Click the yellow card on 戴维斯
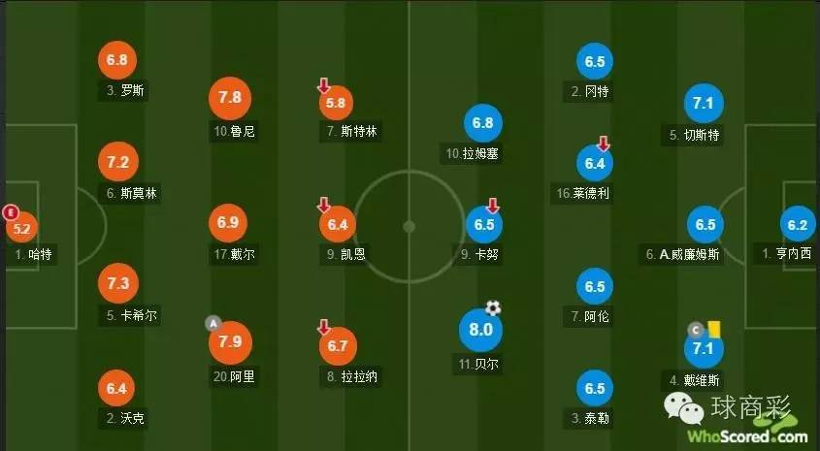This screenshot has width=820, height=451. tap(716, 330)
